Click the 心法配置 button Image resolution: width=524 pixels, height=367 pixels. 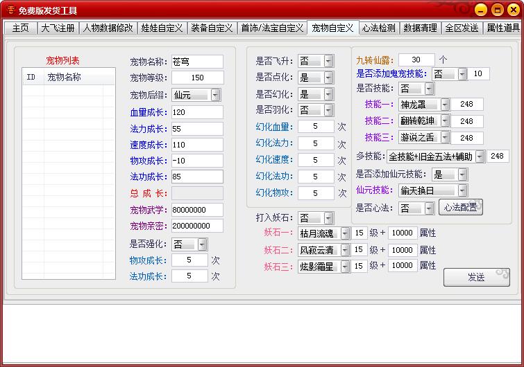(461, 207)
